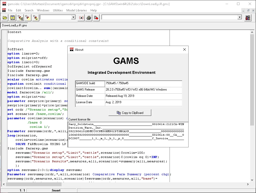256x193 pixels.
Task: Open the Utilities menu
Action: [58, 10]
